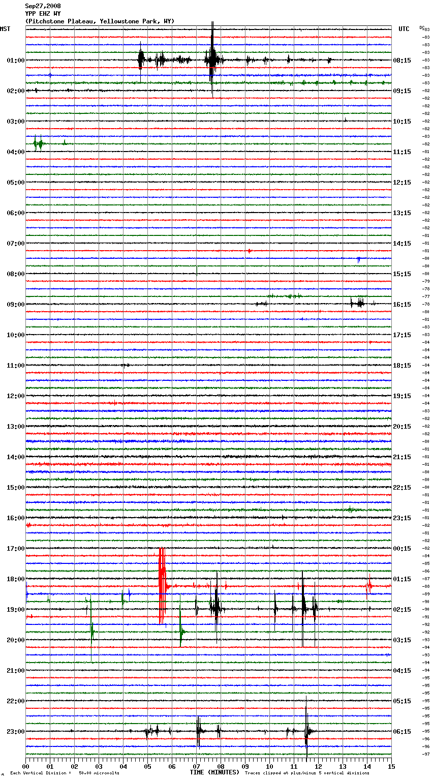Click the 17:00 MST time label
The height and width of the screenshot is (780, 432).
pyautogui.click(x=16, y=549)
